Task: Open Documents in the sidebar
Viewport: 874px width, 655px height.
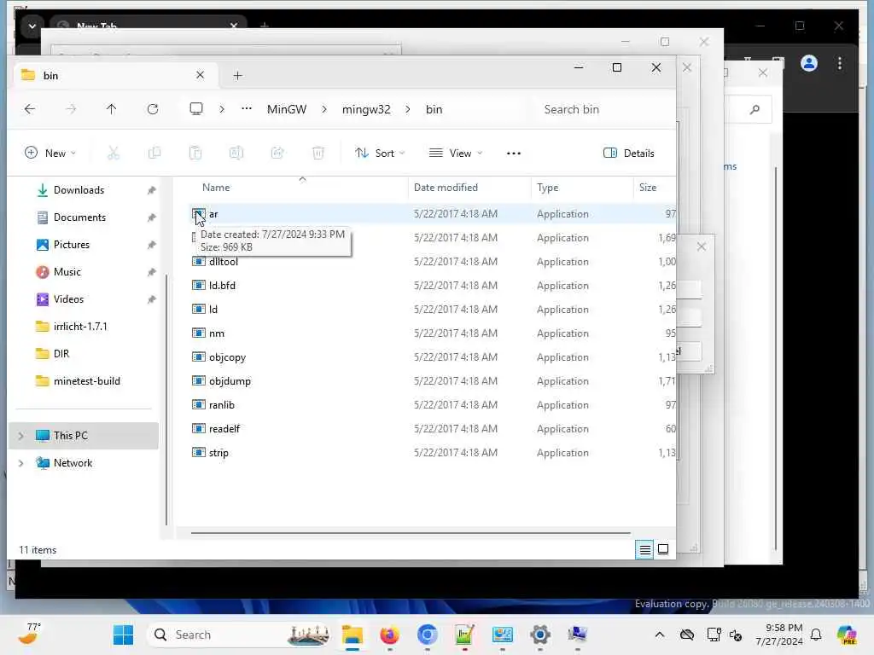Action: (x=79, y=217)
